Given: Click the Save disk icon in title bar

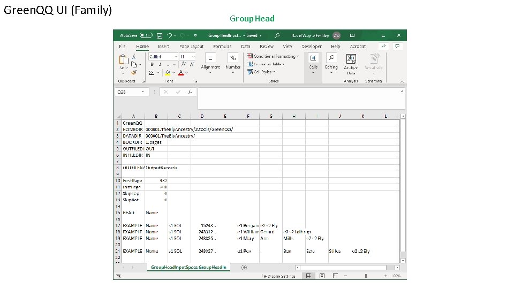Looking at the screenshot, I should tap(160, 35).
